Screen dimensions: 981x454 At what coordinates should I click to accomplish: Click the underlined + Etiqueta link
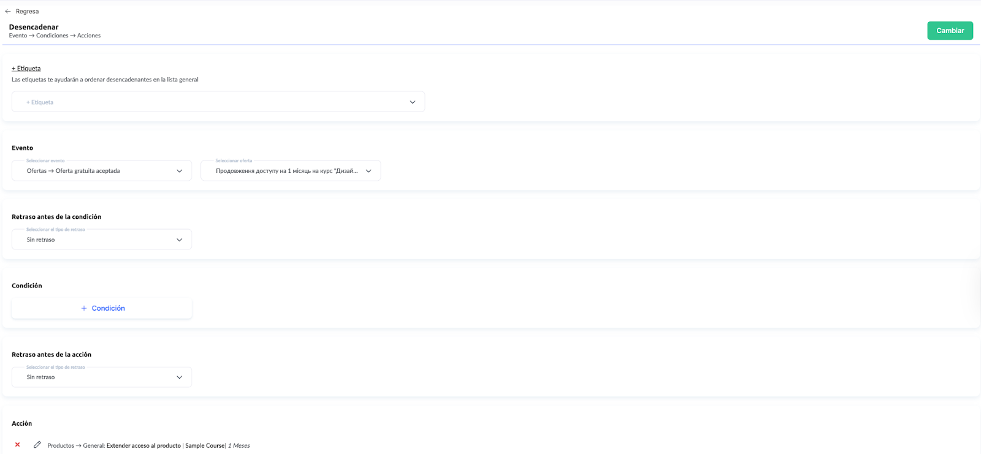pos(26,69)
